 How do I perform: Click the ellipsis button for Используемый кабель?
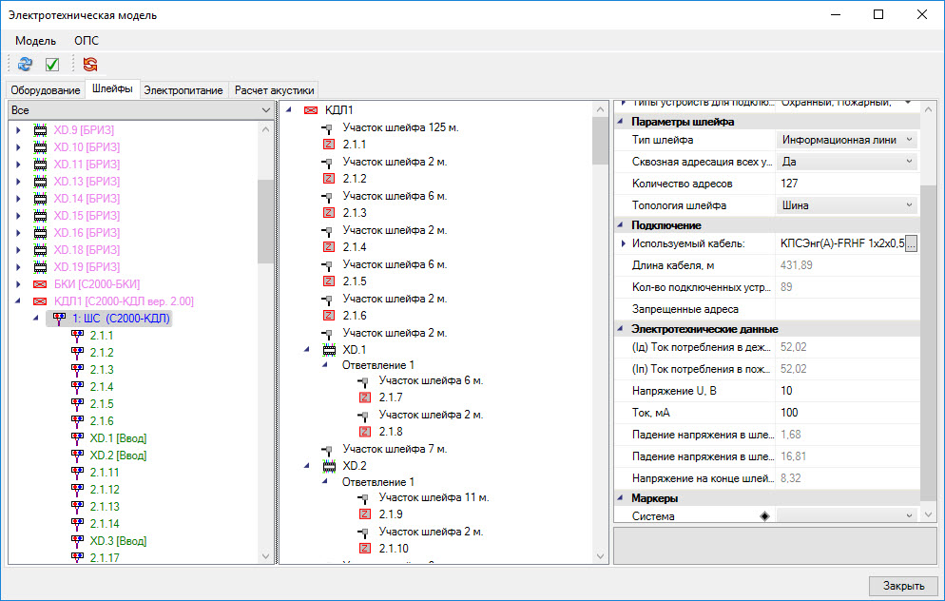[911, 244]
